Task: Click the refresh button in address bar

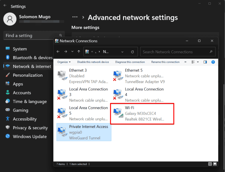Action: (x=132, y=52)
